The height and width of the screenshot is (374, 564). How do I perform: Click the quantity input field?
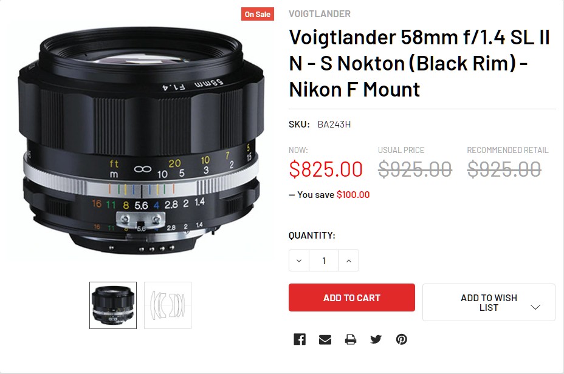324,260
